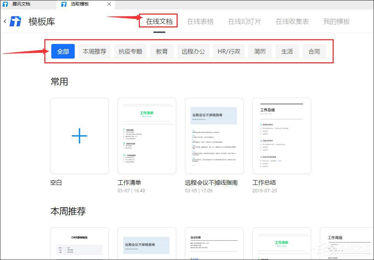
Task: Switch to the 在线幻灯片 tab
Action: (245, 22)
